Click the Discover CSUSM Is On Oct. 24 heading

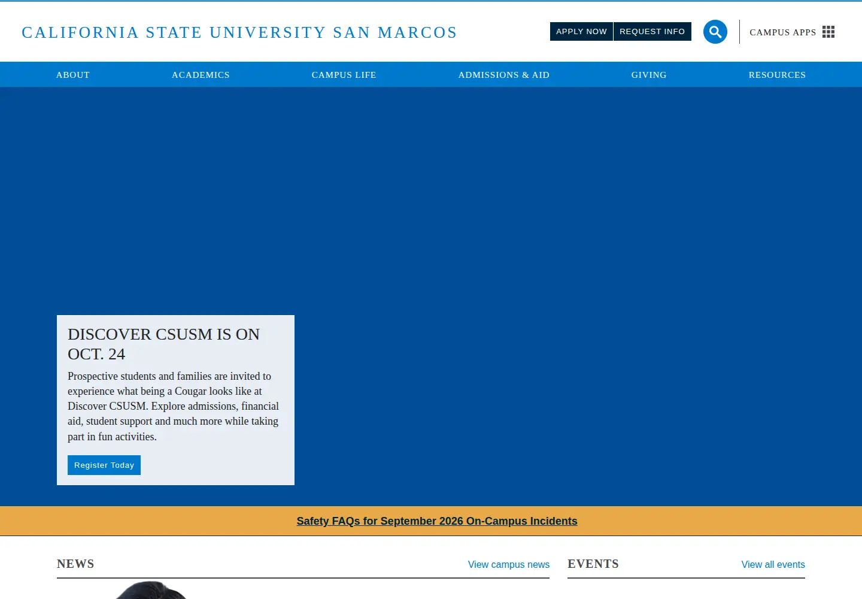(x=164, y=344)
